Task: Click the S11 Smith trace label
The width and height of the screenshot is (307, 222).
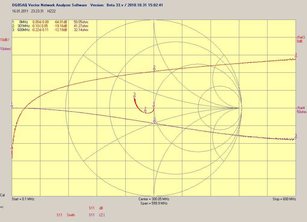Action: (x=66, y=215)
